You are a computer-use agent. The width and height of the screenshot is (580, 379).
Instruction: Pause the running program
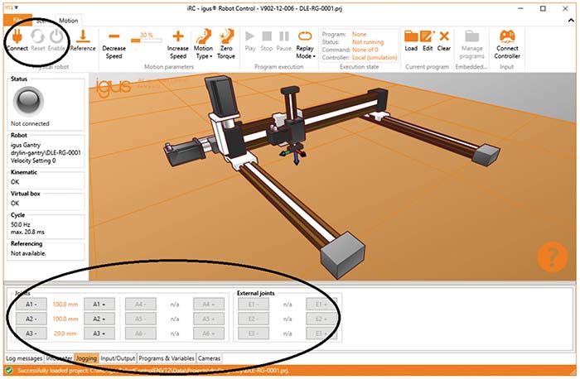pos(283,41)
